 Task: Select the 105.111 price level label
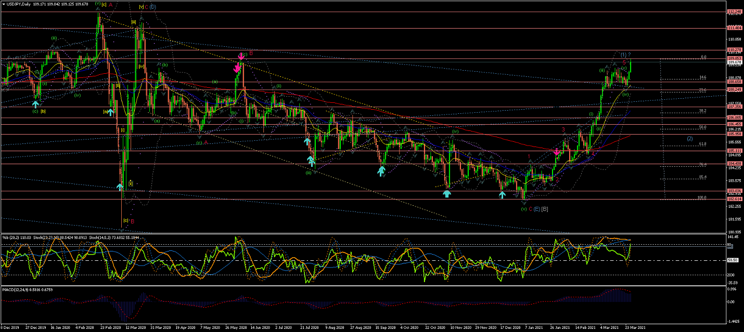[x=734, y=151]
